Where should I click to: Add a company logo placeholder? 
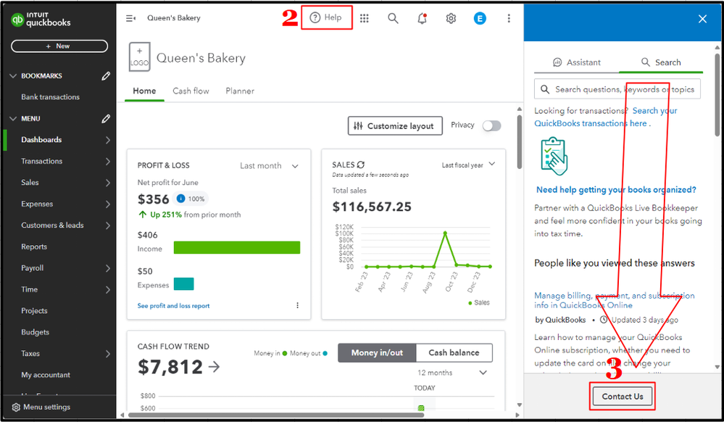click(x=139, y=57)
